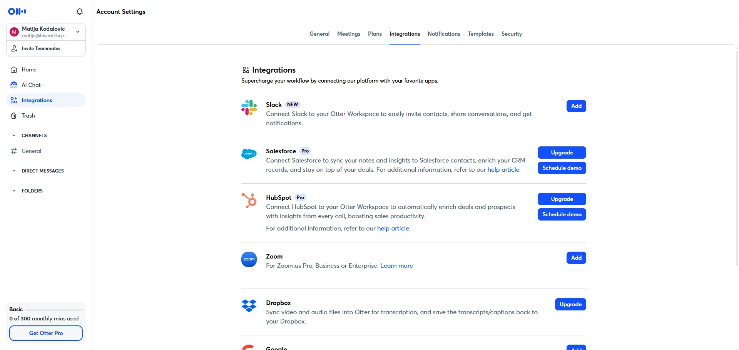Go to Home in sidebar

pyautogui.click(x=46, y=70)
